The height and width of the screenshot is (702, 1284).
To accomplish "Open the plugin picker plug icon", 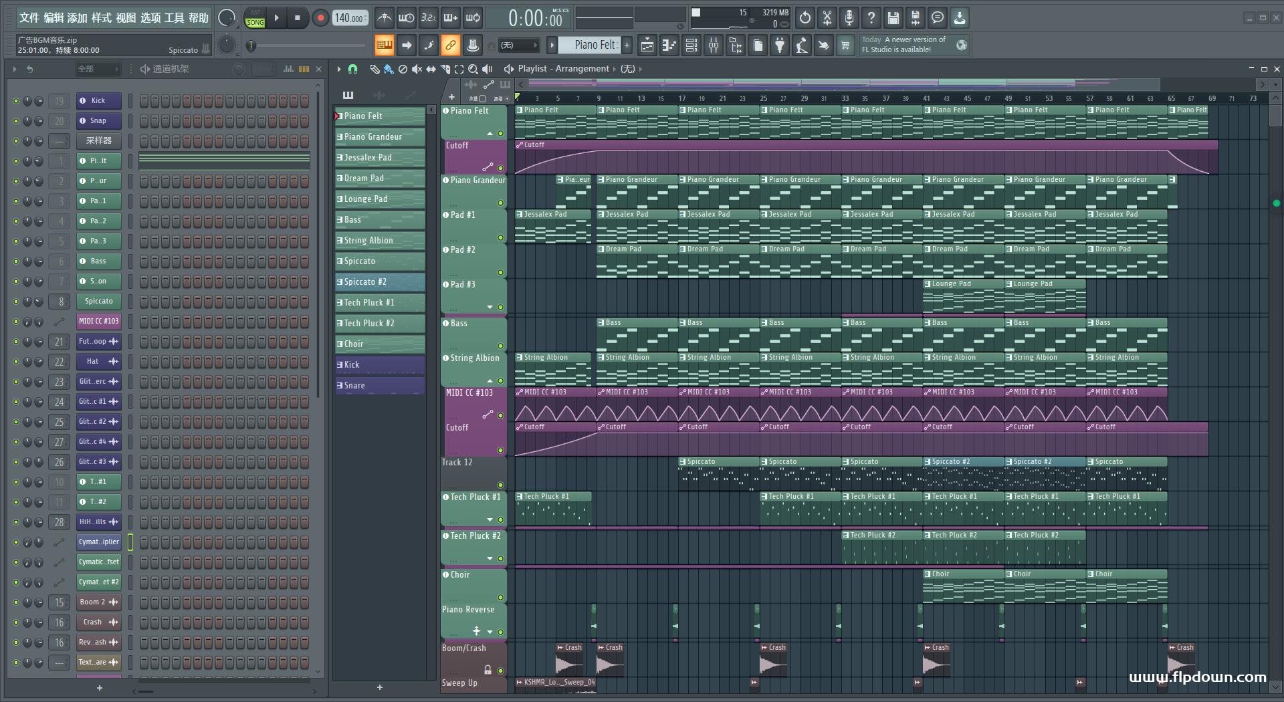I will pos(780,45).
